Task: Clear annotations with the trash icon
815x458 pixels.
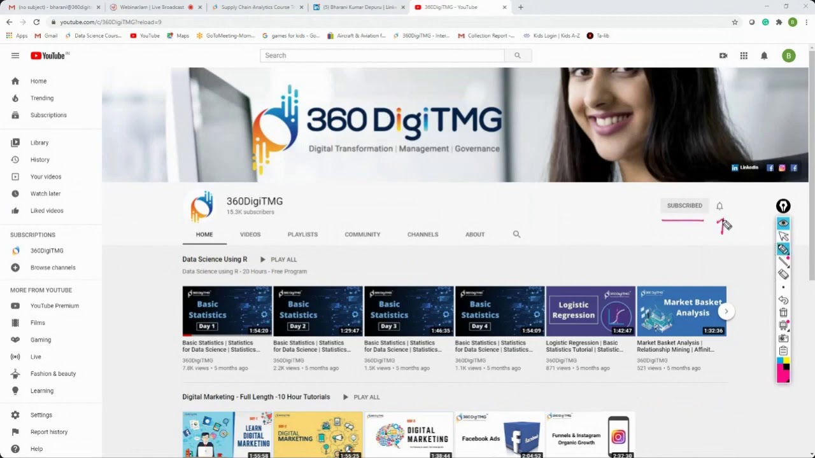Action: point(783,312)
